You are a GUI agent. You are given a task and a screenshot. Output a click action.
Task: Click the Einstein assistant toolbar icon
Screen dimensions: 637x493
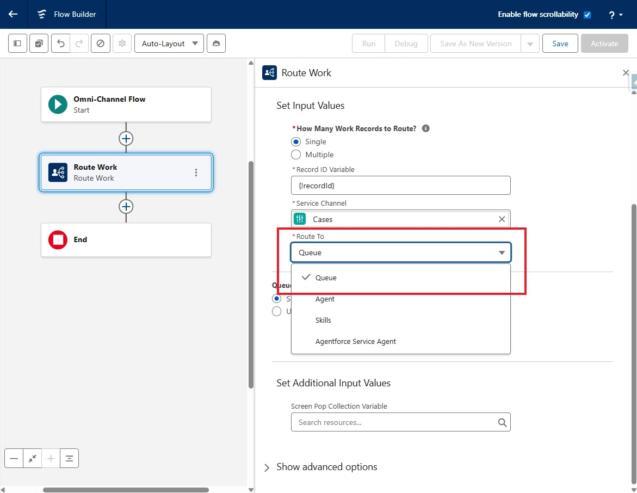[x=216, y=43]
